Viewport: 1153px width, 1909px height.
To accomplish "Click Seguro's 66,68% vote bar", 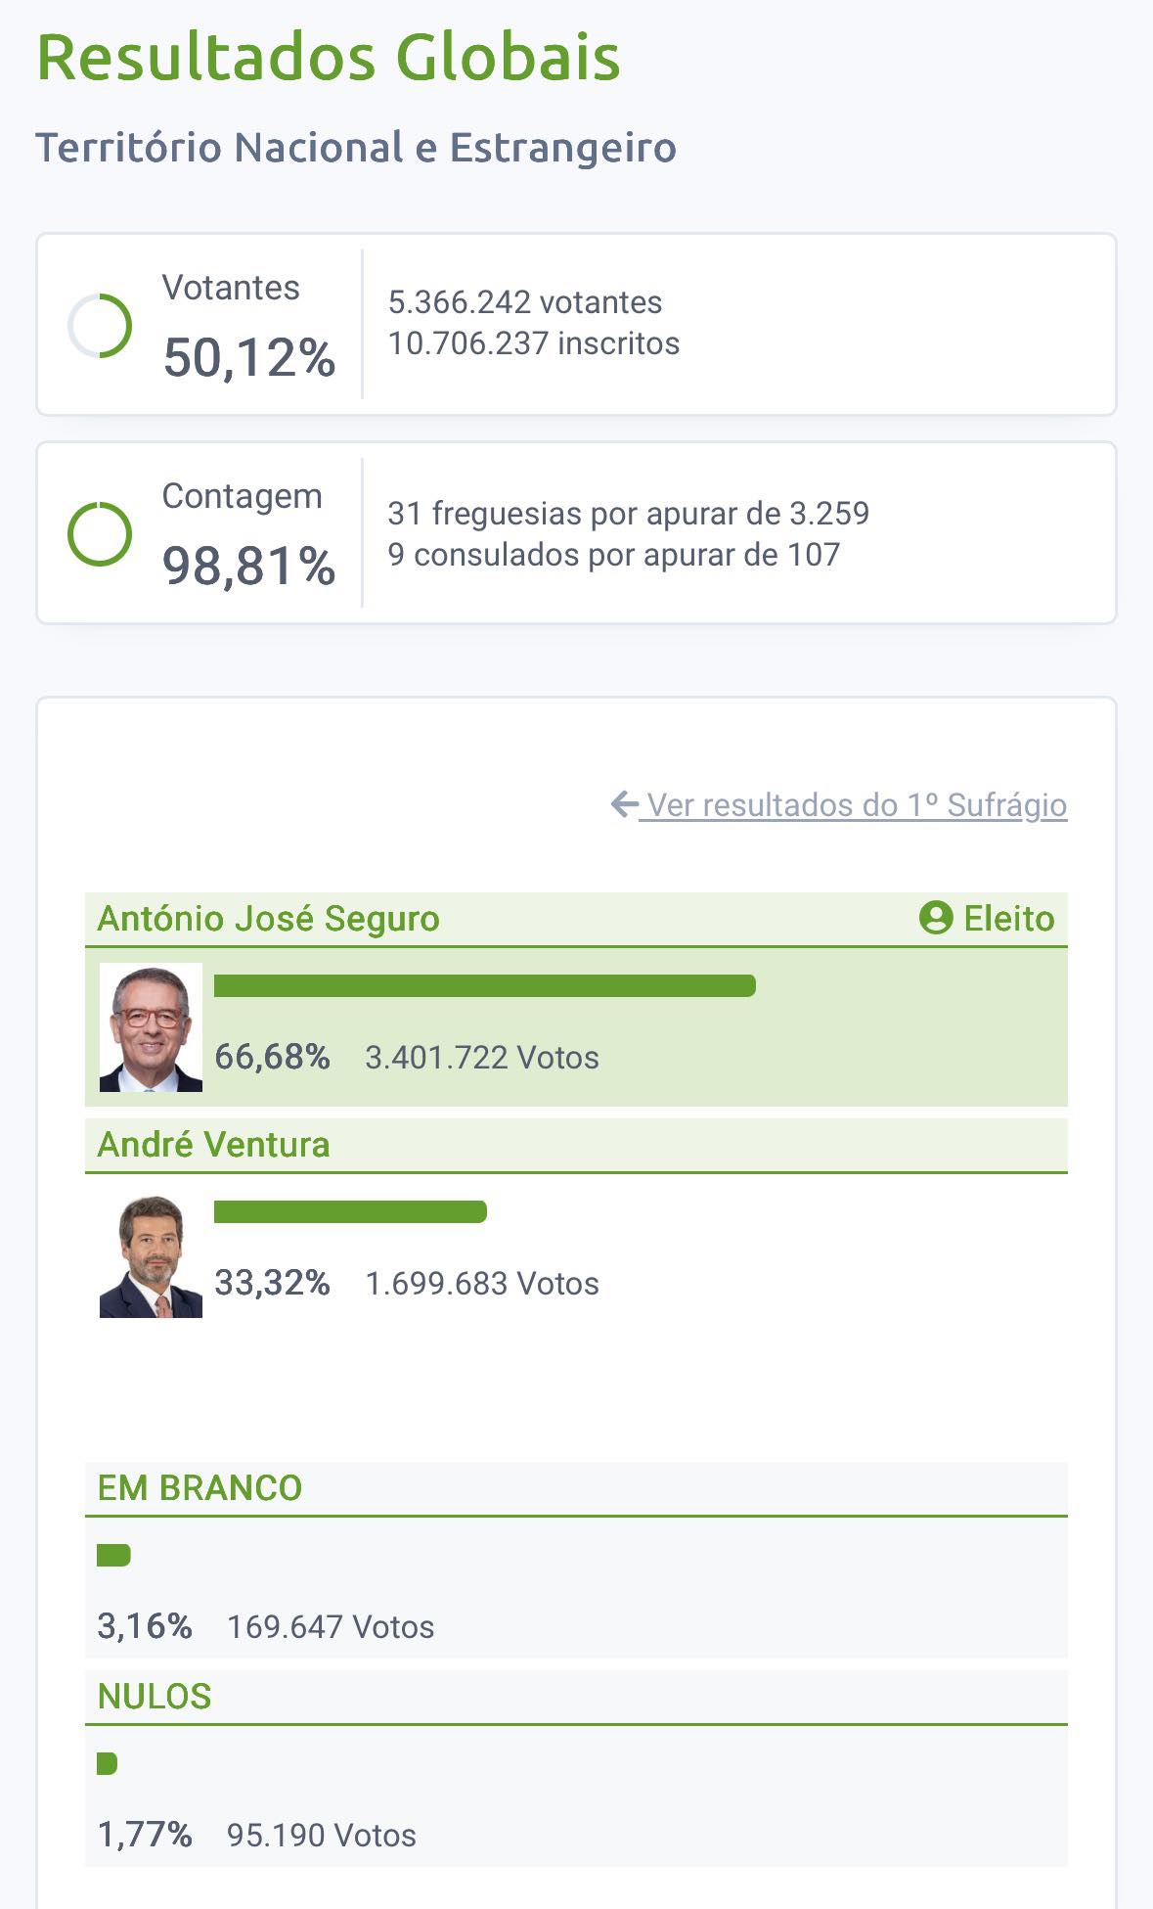I will coord(484,985).
